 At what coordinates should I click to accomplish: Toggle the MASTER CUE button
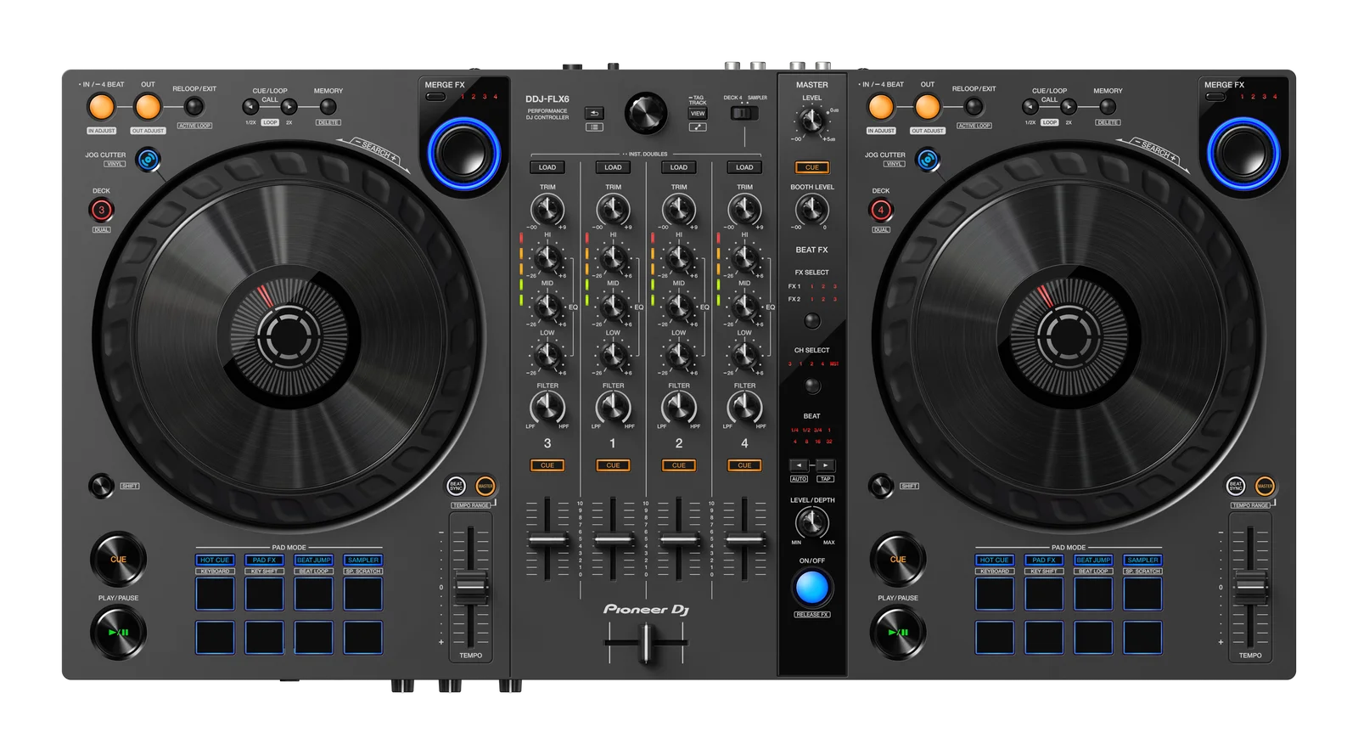(812, 167)
